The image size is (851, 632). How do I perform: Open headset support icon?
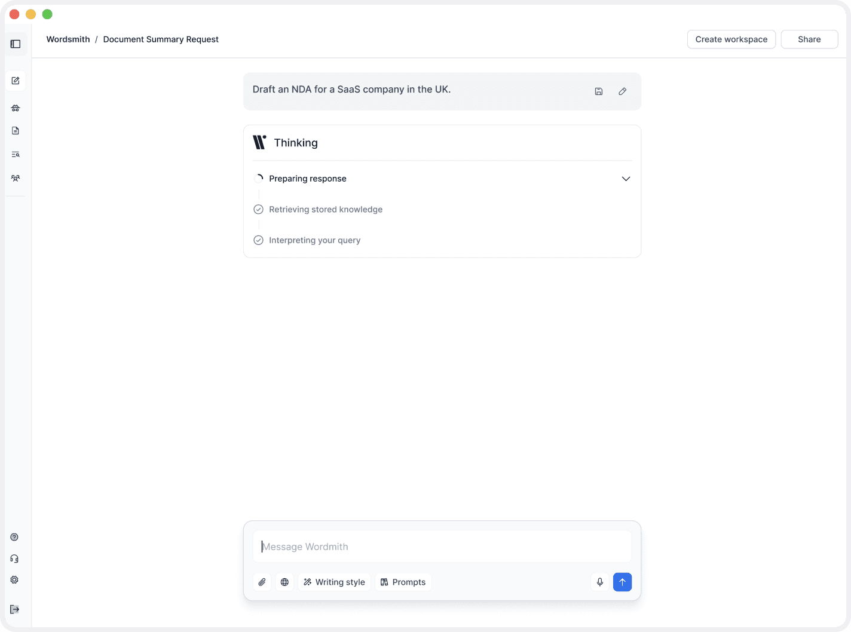14,559
